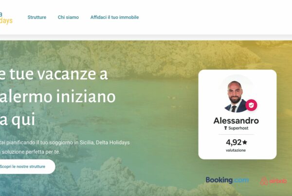Image resolution: width=292 pixels, height=196 pixels.
Task: Click the Delta Holidays logo
Action: [x=6, y=18]
